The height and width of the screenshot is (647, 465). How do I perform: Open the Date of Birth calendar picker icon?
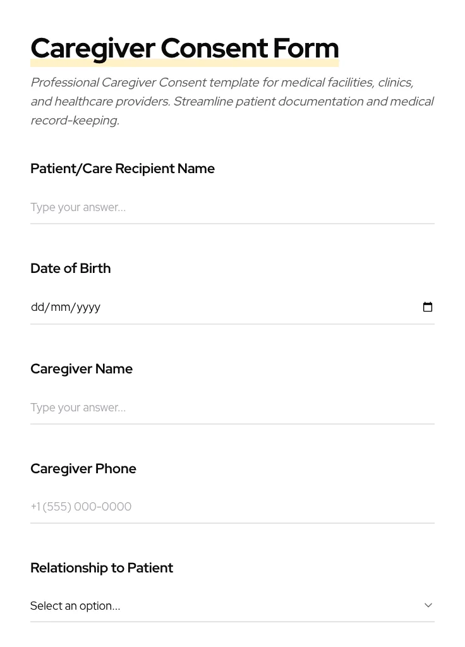428,306
